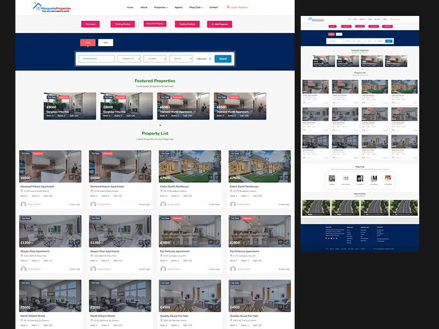Tap the heart on second Diamond Manor listing

click(x=141, y=177)
